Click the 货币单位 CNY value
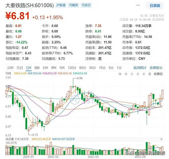 142,59
